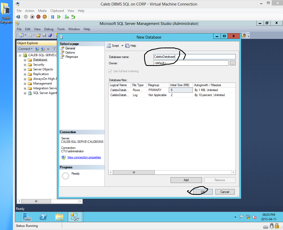Click the grey Start VM power icon

click(x=26, y=17)
